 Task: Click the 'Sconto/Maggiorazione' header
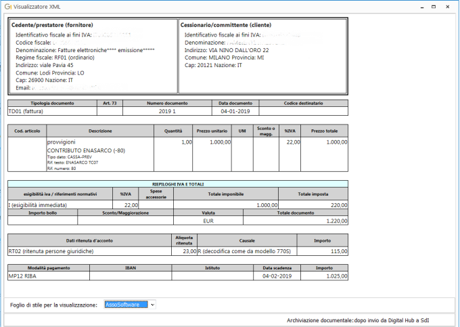(x=125, y=213)
